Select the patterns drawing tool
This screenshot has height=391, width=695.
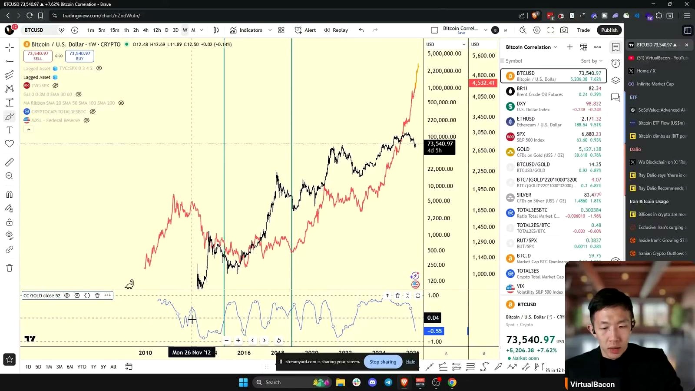click(x=10, y=89)
